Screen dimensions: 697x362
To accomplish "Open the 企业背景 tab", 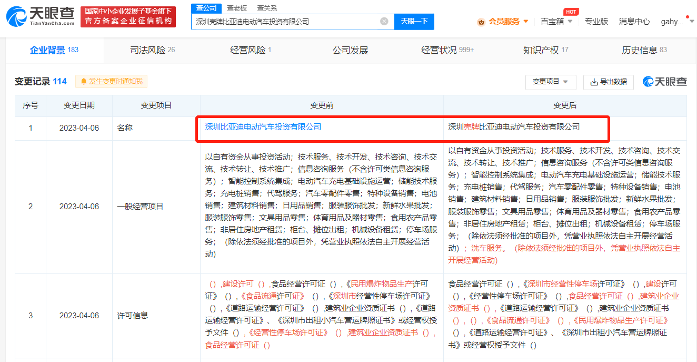I will click(x=54, y=50).
